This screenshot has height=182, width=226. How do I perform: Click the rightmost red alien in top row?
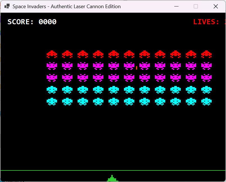point(206,54)
